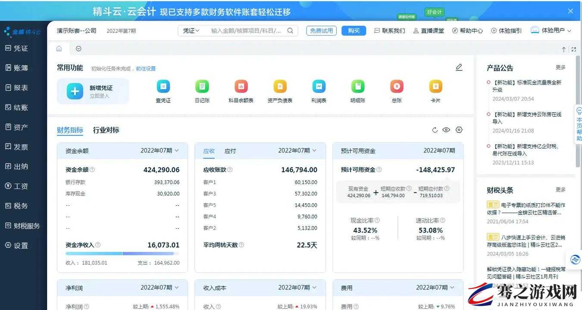Screen dimensions: 582x310
Task: Open the 资产 sidebar menu
Action: point(17,127)
